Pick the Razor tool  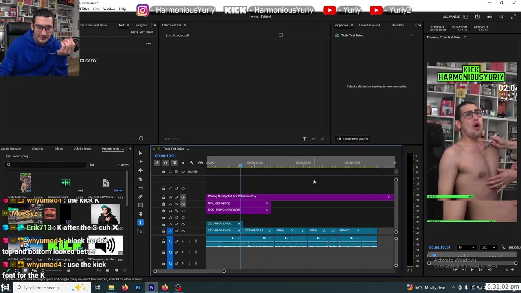(140, 179)
